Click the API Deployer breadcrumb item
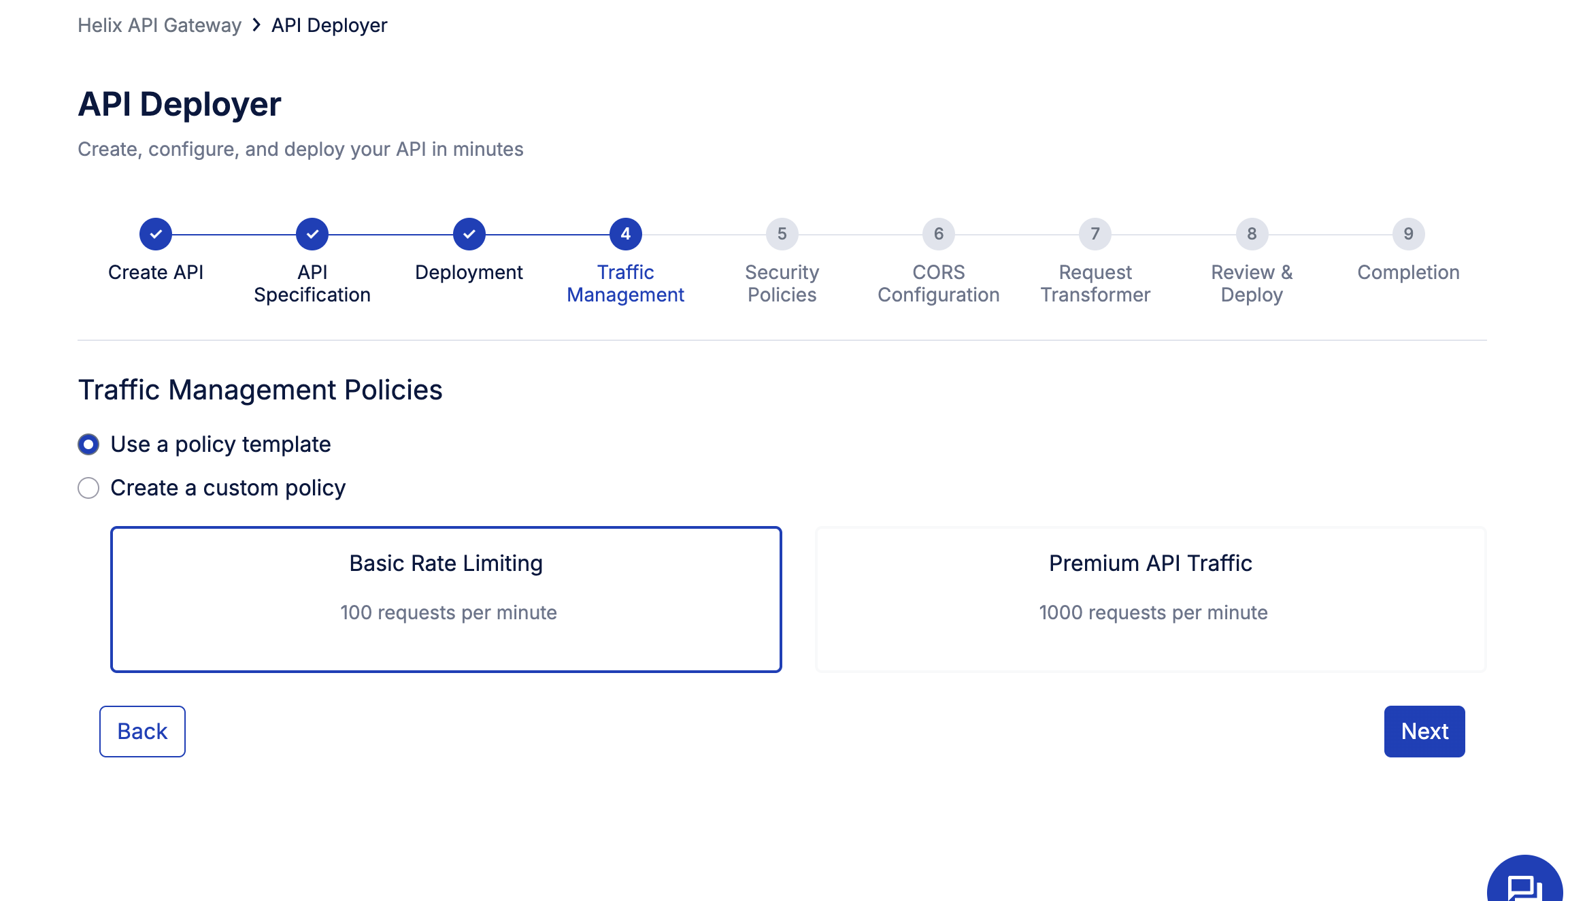This screenshot has width=1585, height=901. (x=329, y=25)
